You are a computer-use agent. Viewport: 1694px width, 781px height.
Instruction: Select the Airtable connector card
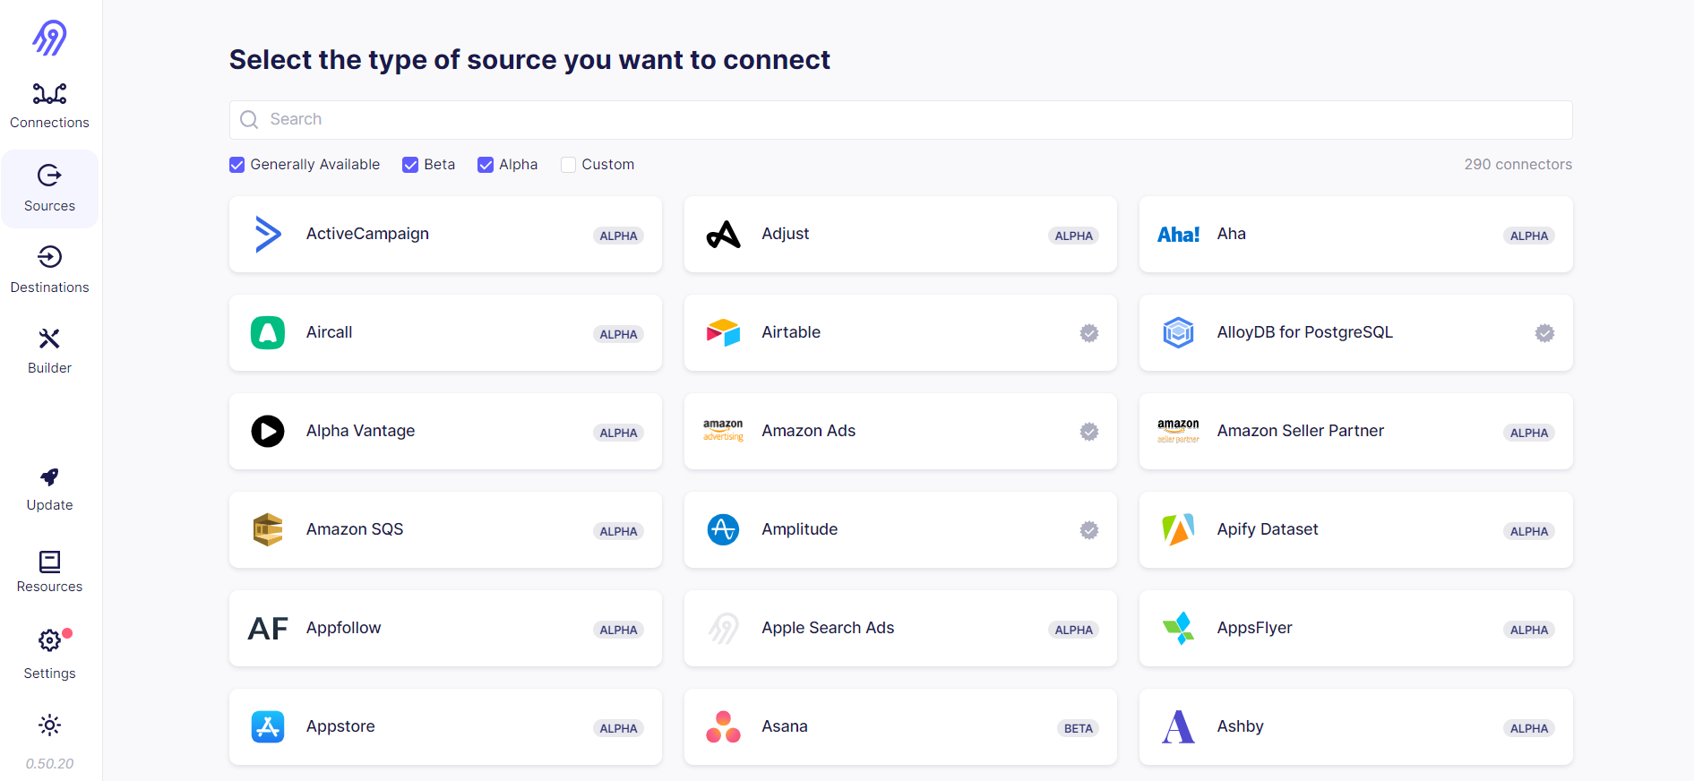899,332
